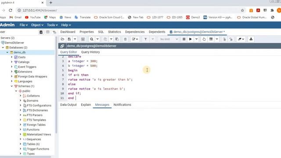Switch to the Dependencies tab
Screen dimensions: 281x158
pyautogui.click(x=135, y=32)
